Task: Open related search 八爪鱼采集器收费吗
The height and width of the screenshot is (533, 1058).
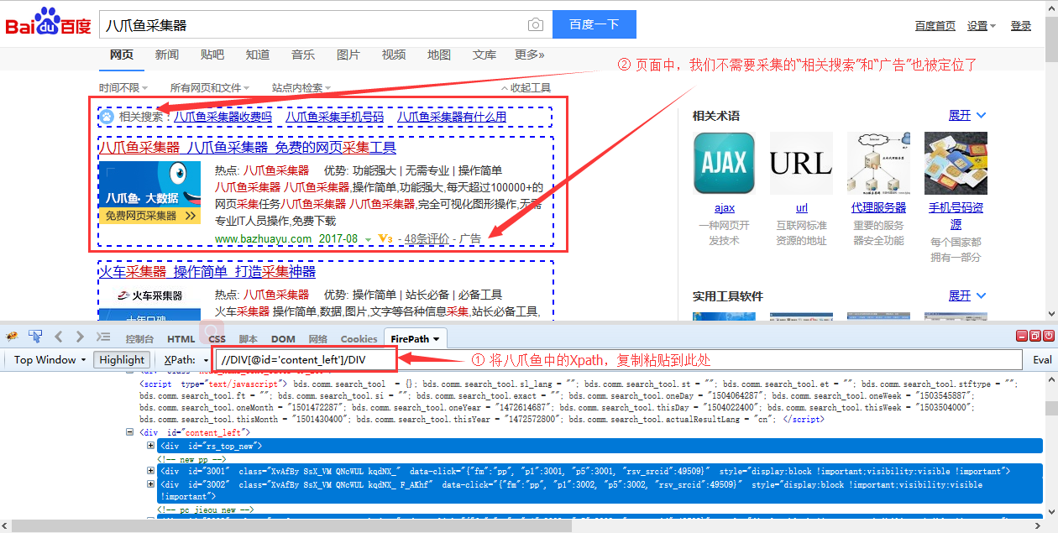Action: tap(223, 117)
